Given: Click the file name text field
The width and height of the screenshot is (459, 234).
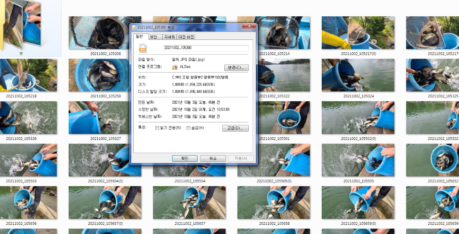Looking at the screenshot, I should 206,48.
